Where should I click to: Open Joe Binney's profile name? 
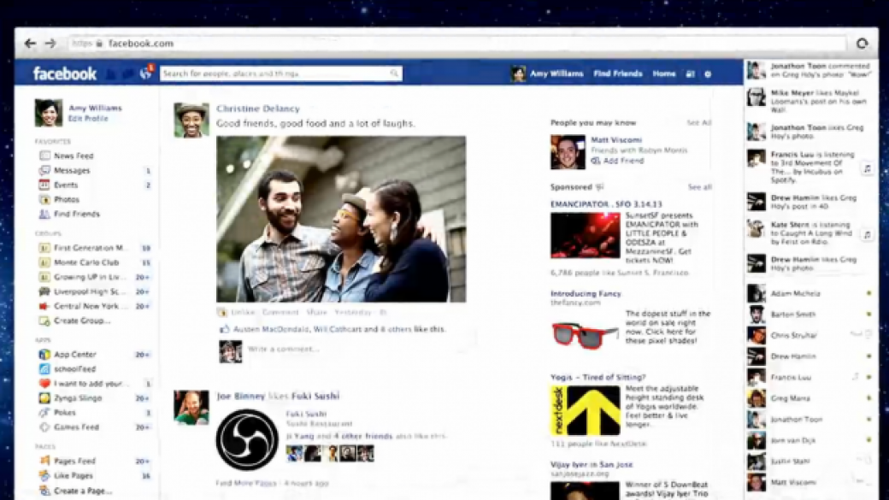[x=241, y=396]
